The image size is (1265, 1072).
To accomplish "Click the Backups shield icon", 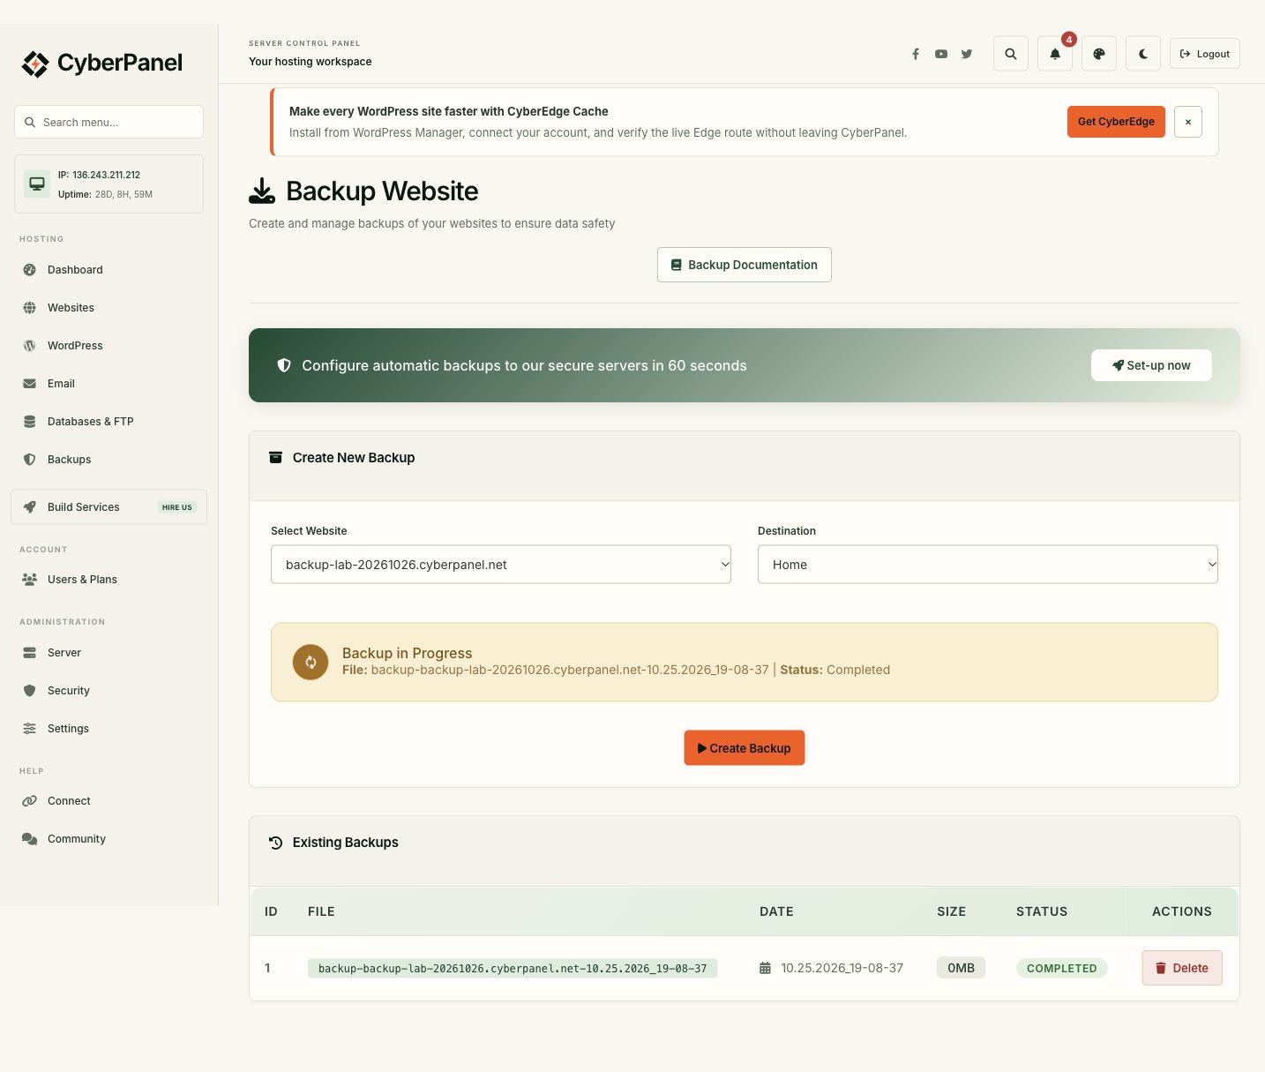I will (x=30, y=460).
